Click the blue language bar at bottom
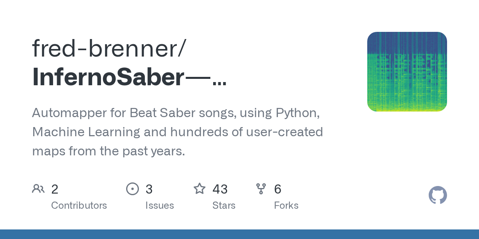This screenshot has width=479, height=239. (x=239, y=234)
